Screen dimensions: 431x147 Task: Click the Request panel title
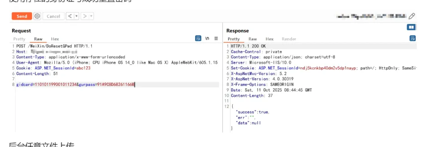click(21, 31)
